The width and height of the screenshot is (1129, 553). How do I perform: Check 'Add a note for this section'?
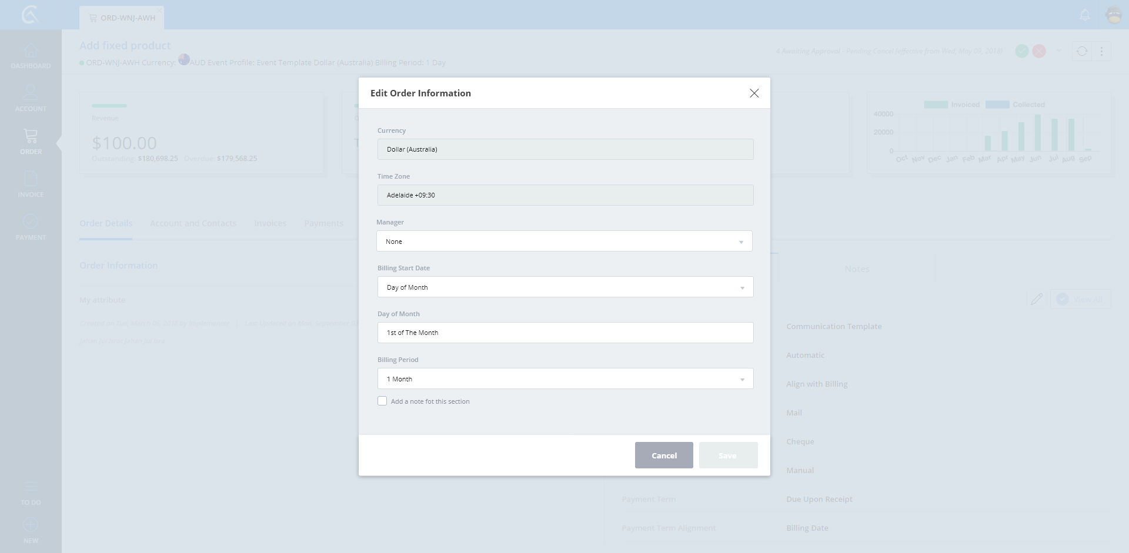coord(382,401)
